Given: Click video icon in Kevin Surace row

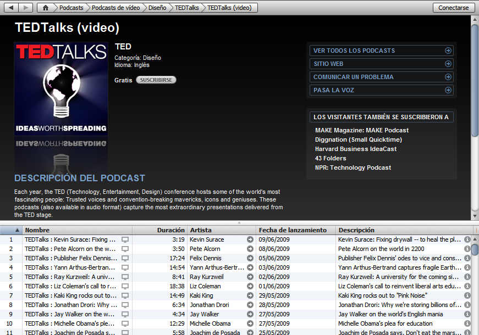Looking at the screenshot, I should pyautogui.click(x=125, y=240).
